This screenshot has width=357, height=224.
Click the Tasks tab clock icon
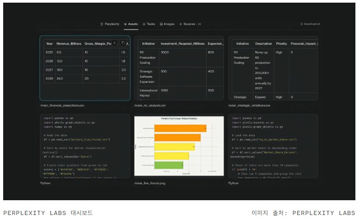[x=144, y=24]
